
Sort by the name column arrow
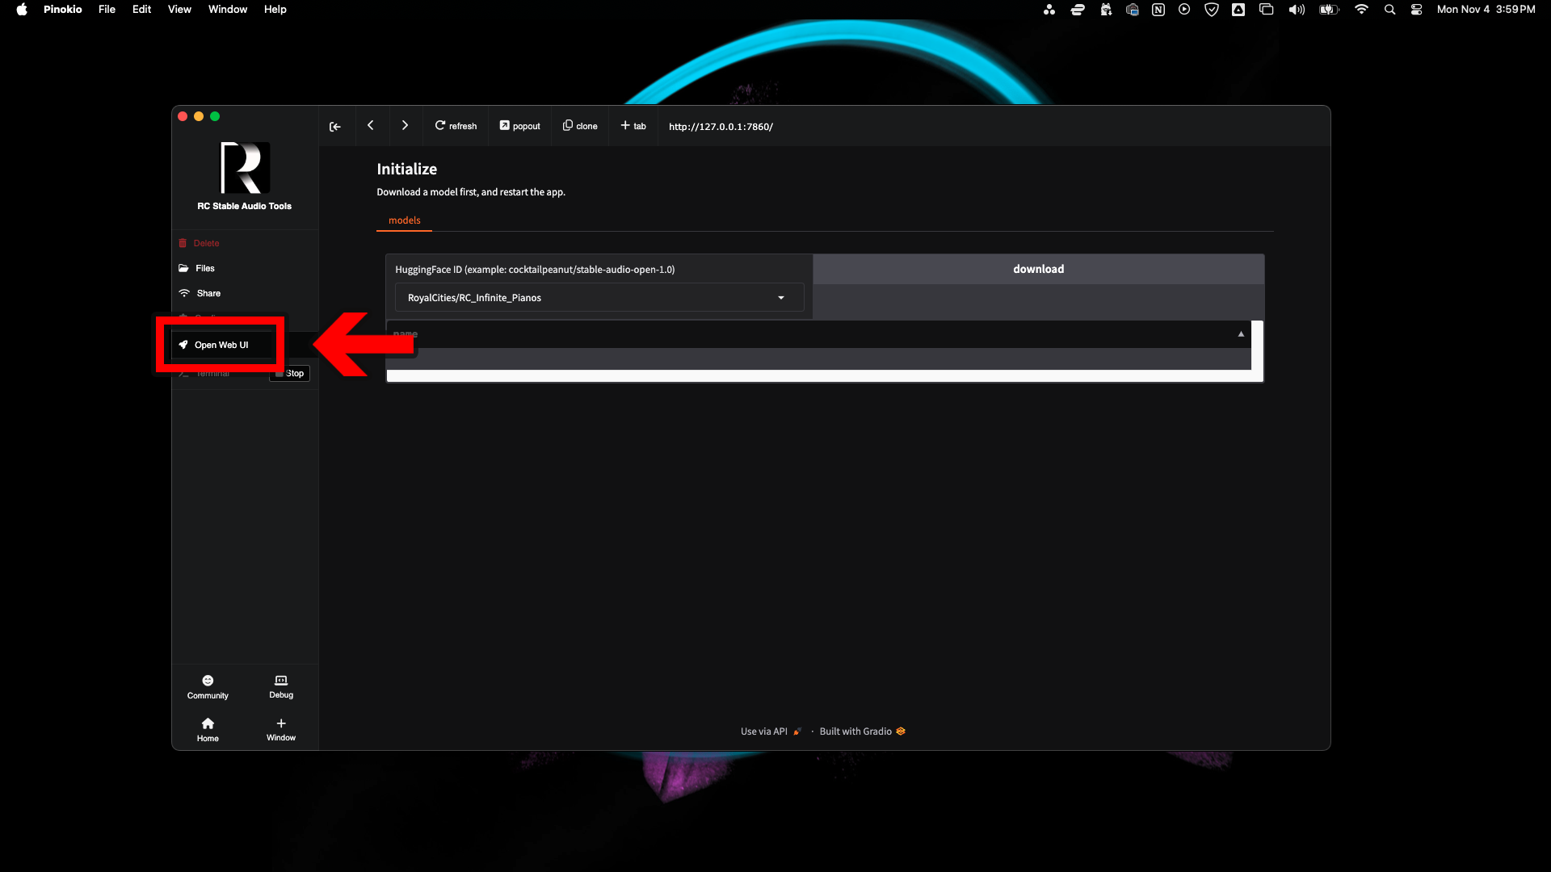(x=1241, y=333)
